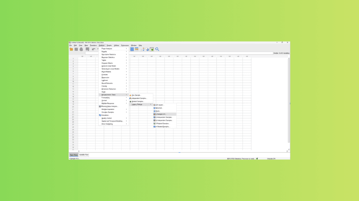Image resolution: width=359 pixels, height=201 pixels.
Task: Click 'Visible: 0 of 0 Variables' label
Action: pyautogui.click(x=281, y=53)
